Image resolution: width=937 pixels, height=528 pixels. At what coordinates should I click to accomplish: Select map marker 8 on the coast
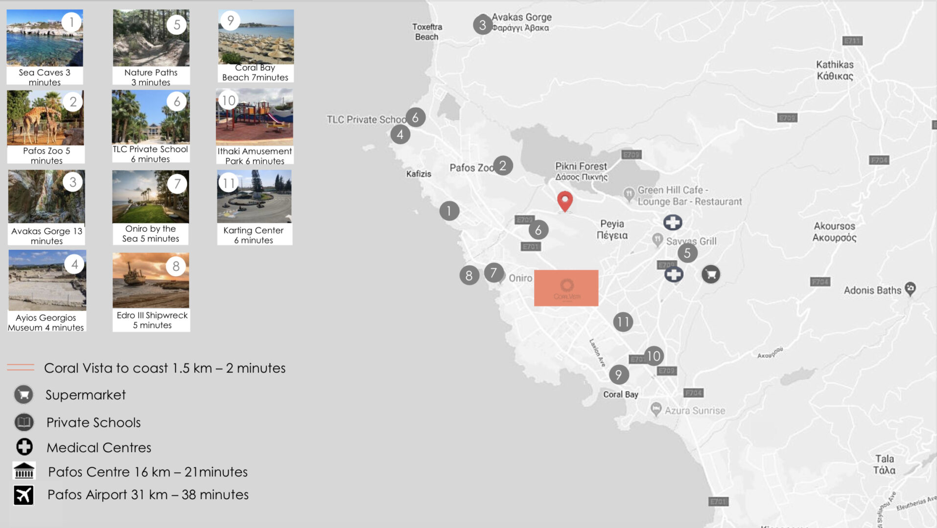[469, 276]
